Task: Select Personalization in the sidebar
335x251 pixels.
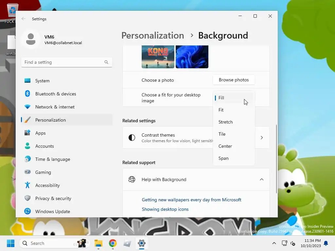Action: (x=67, y=120)
